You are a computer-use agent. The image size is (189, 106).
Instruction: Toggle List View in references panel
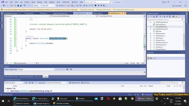(x=85, y=83)
